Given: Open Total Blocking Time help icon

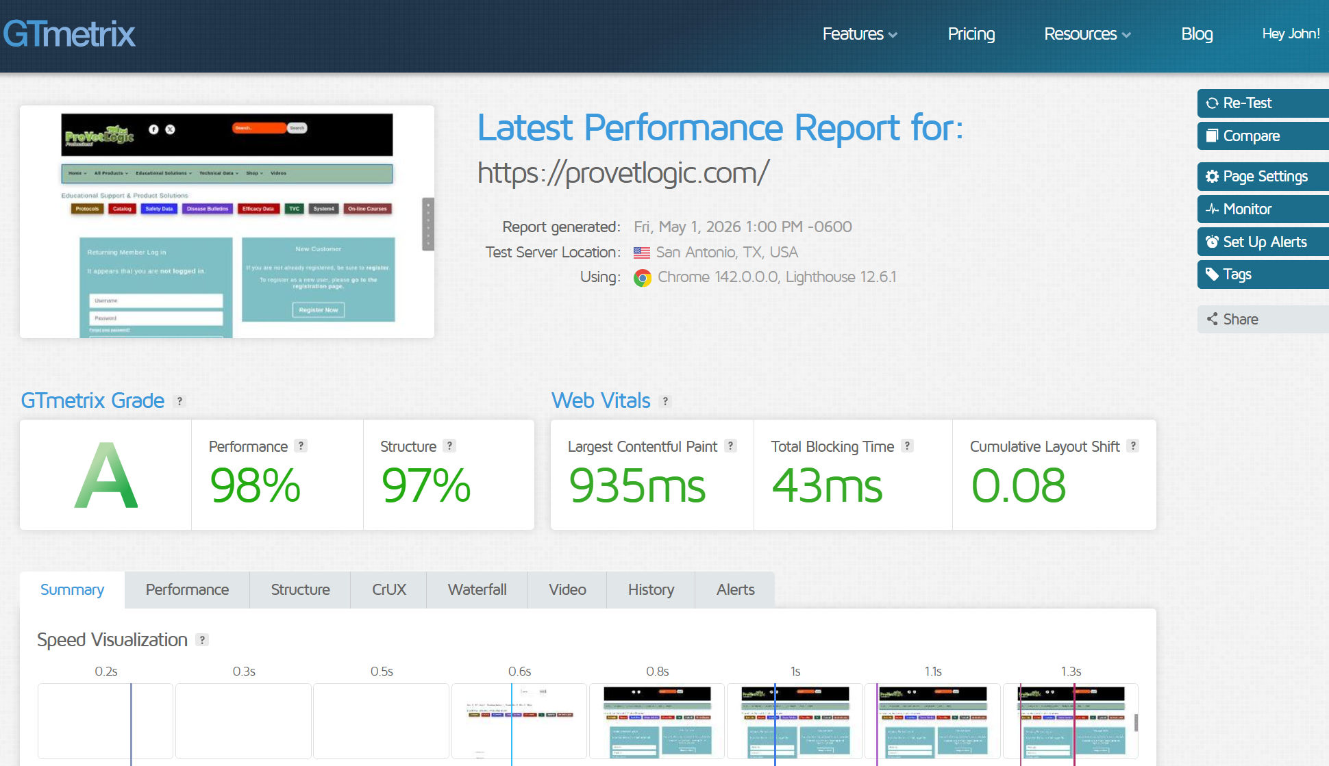Looking at the screenshot, I should pos(907,446).
